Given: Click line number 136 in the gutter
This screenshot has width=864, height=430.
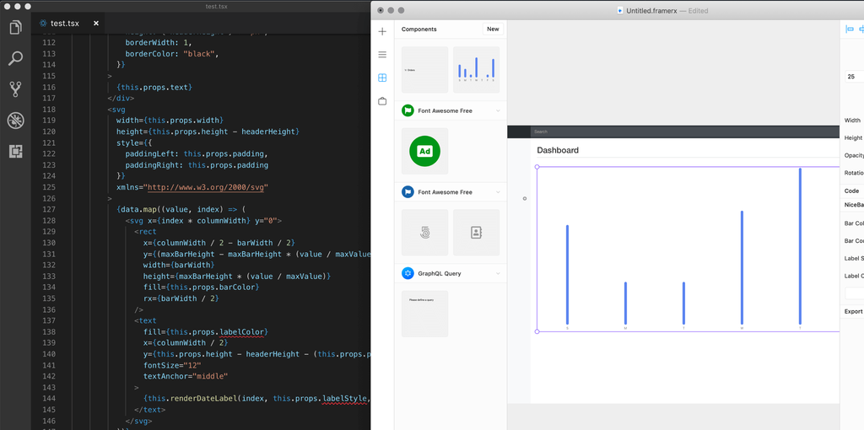Looking at the screenshot, I should (x=49, y=309).
